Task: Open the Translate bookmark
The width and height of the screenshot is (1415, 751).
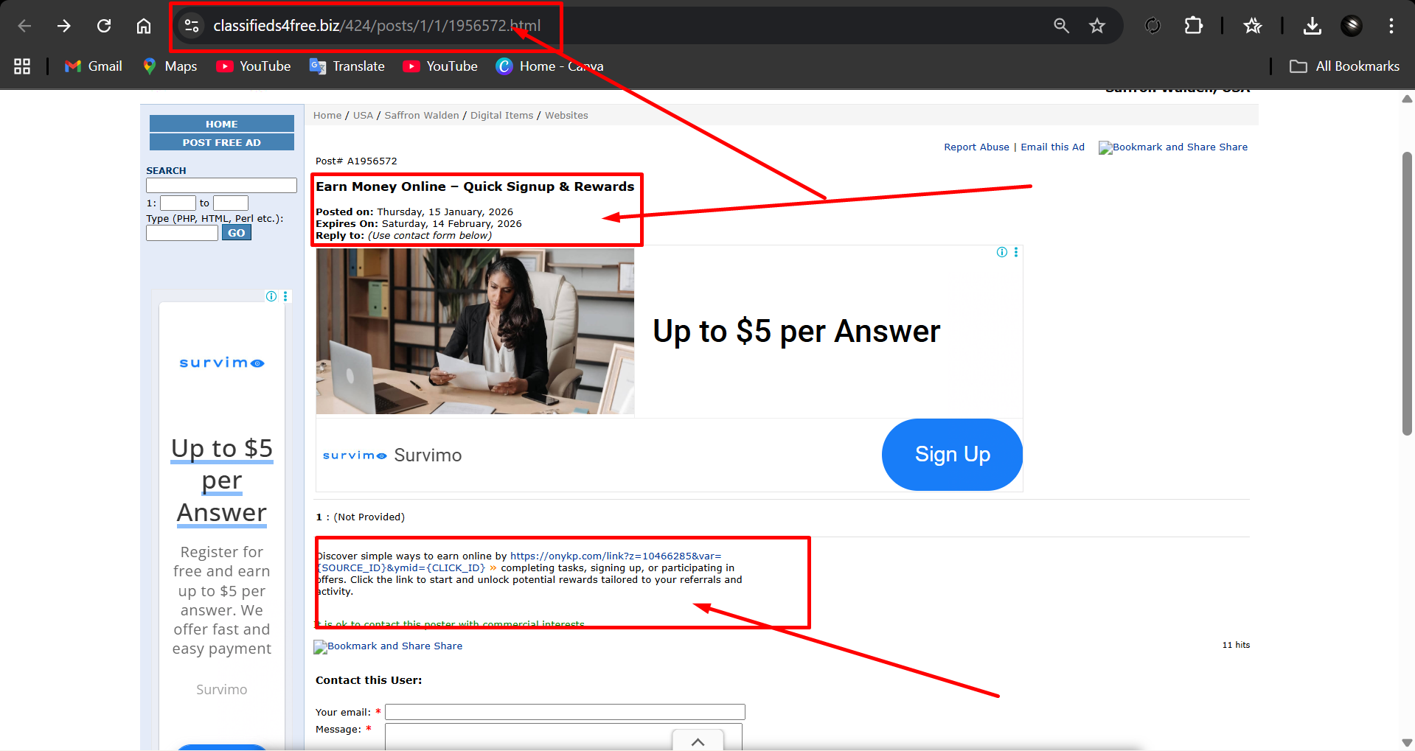Action: [x=347, y=66]
